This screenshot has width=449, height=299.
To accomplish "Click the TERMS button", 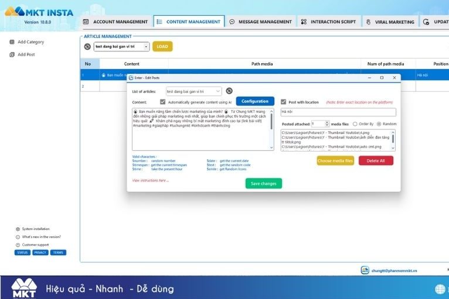I will [x=58, y=253].
